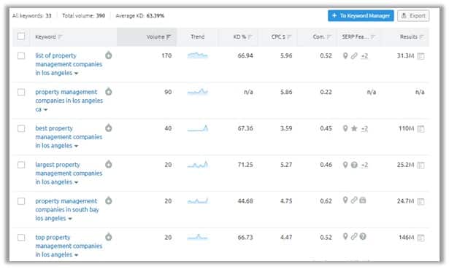Sort table by Volume column header
The width and height of the screenshot is (449, 269).
click(158, 37)
